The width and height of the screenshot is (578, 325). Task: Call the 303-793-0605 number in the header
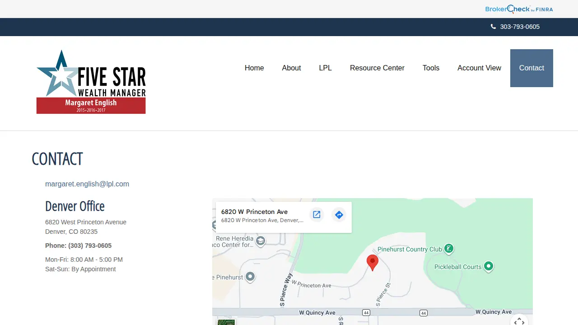(520, 27)
